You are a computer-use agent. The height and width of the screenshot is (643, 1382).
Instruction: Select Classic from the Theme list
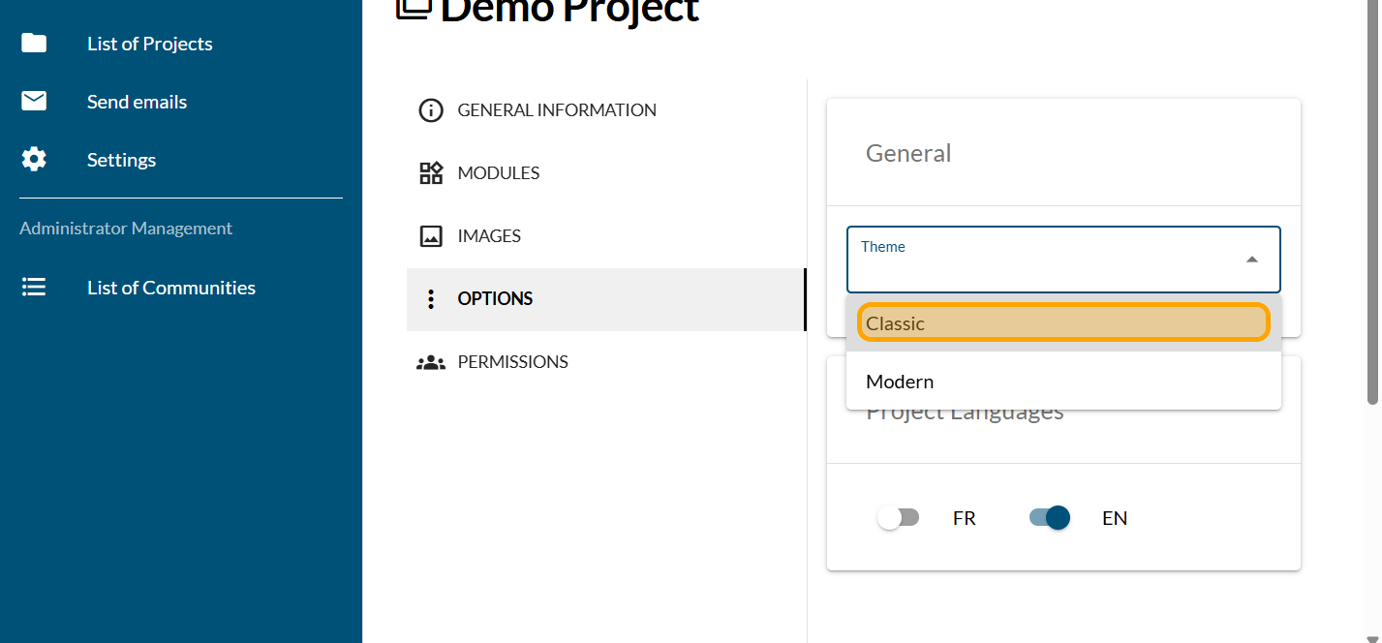pos(1062,323)
